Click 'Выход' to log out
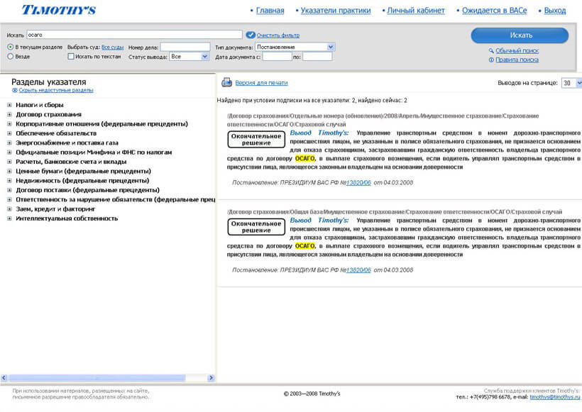Screen dimensions: 582x412 pyautogui.click(x=555, y=11)
